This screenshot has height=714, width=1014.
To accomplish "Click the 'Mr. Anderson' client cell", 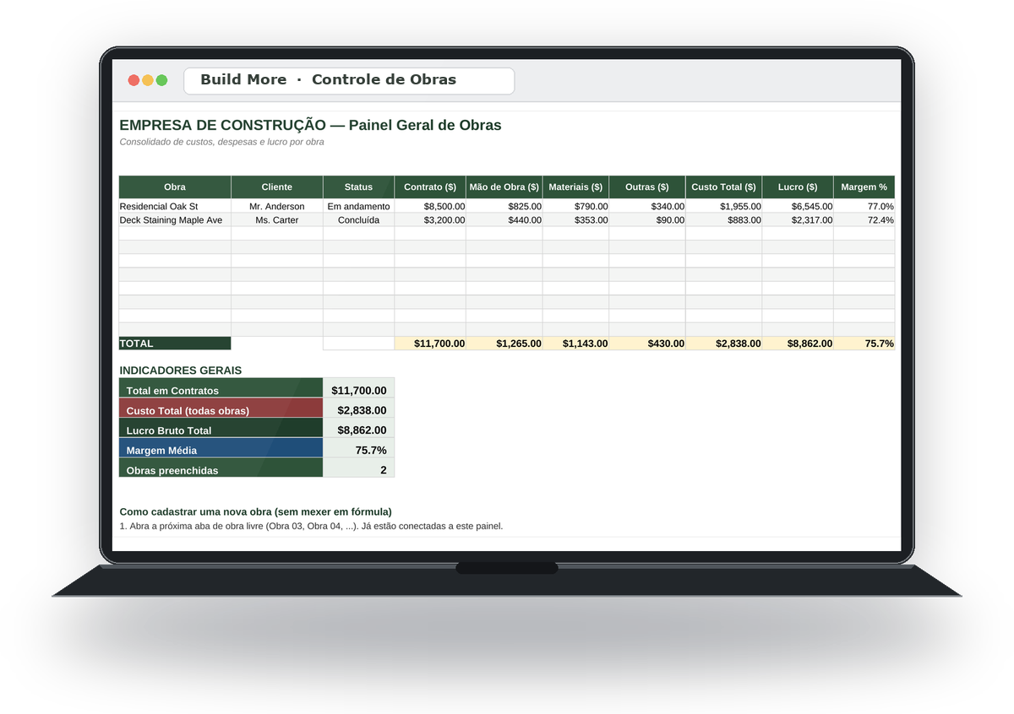I will click(x=277, y=206).
